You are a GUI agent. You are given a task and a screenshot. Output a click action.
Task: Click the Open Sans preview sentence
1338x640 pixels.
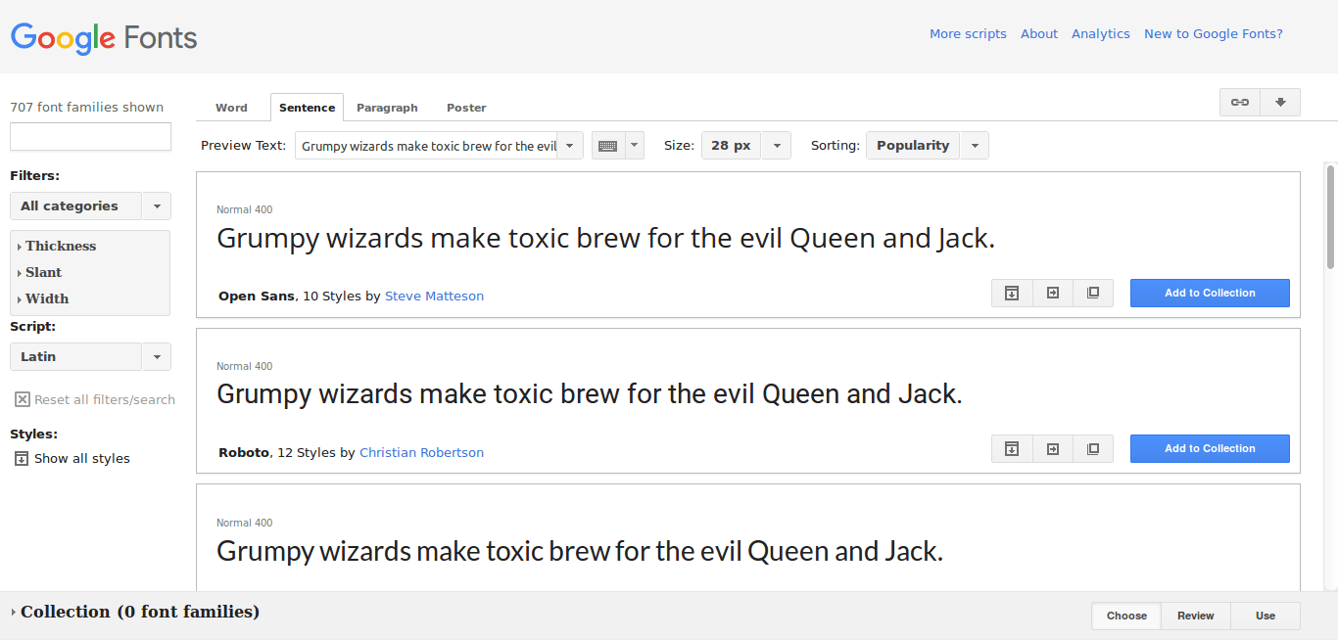point(605,239)
